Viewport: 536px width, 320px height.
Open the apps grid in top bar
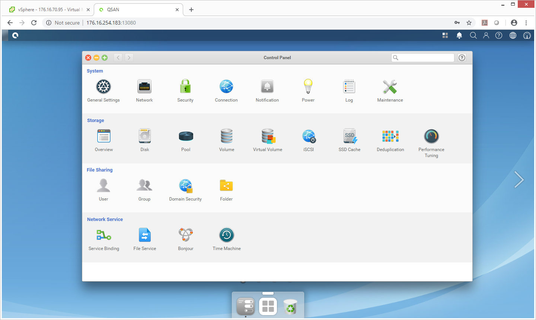(x=445, y=35)
